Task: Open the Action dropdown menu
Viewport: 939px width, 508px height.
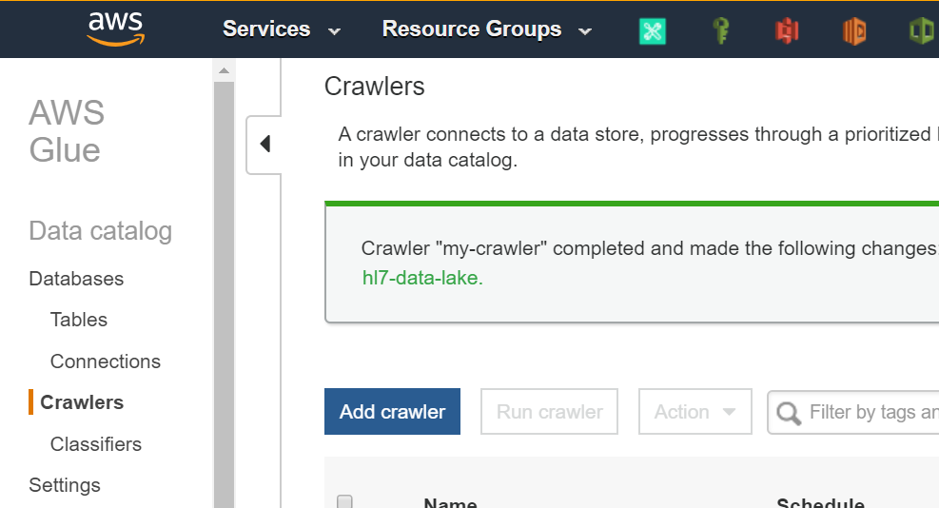Action: click(x=694, y=412)
